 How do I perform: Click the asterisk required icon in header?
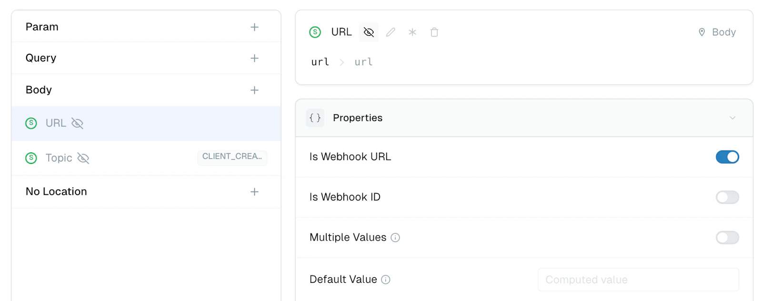pyautogui.click(x=412, y=32)
